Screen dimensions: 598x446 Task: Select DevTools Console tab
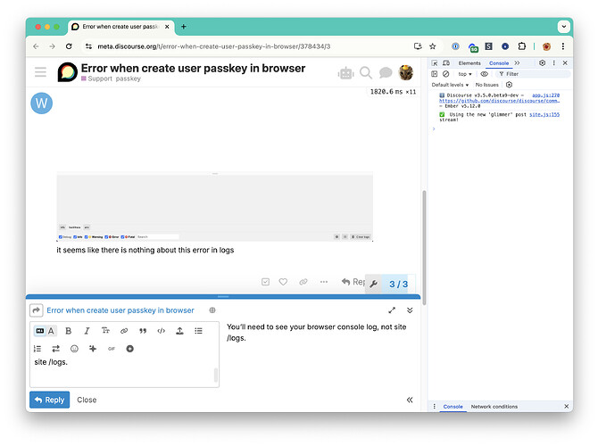[499, 63]
